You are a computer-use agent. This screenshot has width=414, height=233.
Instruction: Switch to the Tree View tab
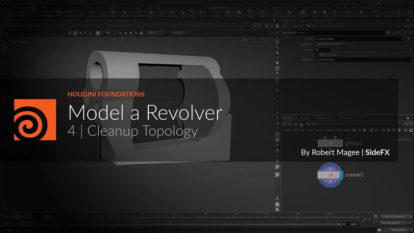[304, 118]
